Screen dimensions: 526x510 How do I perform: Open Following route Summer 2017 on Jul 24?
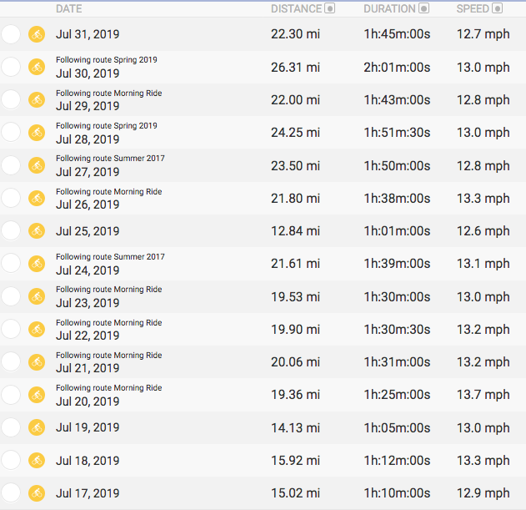(x=110, y=257)
